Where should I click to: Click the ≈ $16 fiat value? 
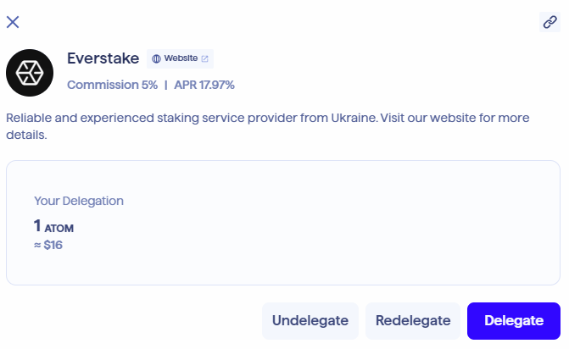[48, 245]
